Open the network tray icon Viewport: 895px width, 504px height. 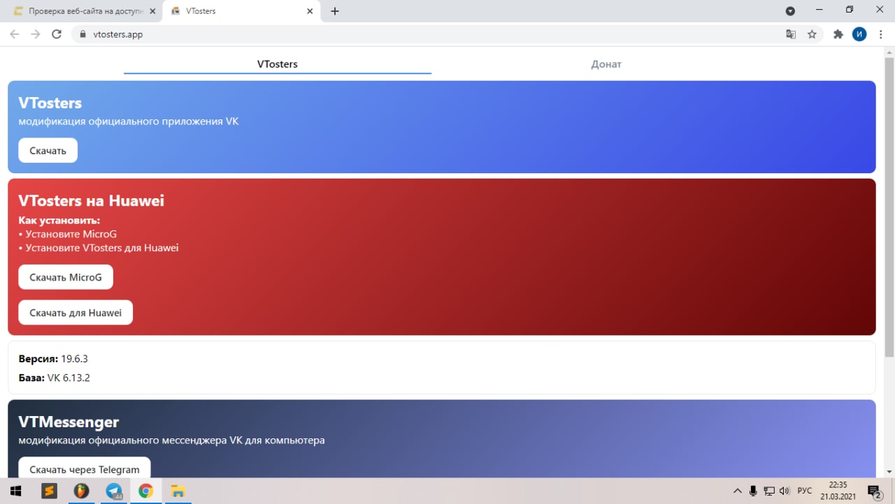[769, 491]
